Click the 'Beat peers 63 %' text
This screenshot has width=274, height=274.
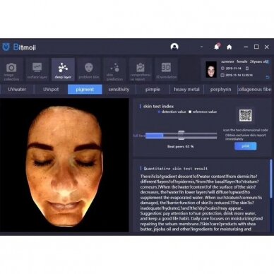[180, 146]
